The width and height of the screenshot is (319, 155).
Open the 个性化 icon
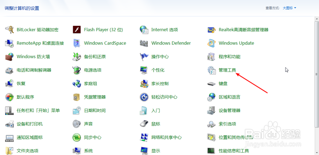(x=144, y=70)
